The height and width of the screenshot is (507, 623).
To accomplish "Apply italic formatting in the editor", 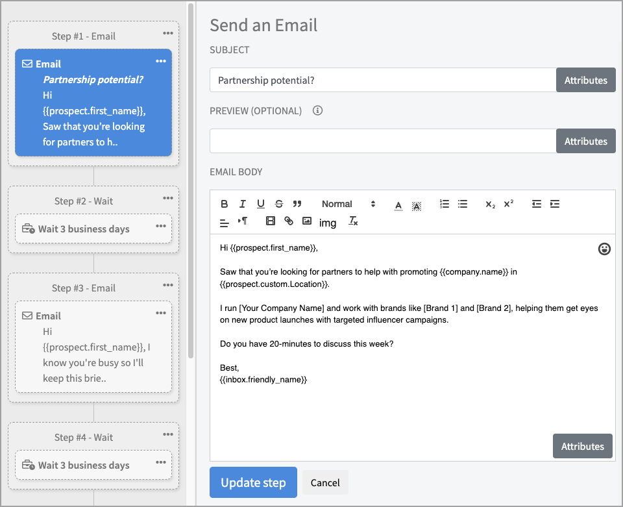I will [243, 204].
